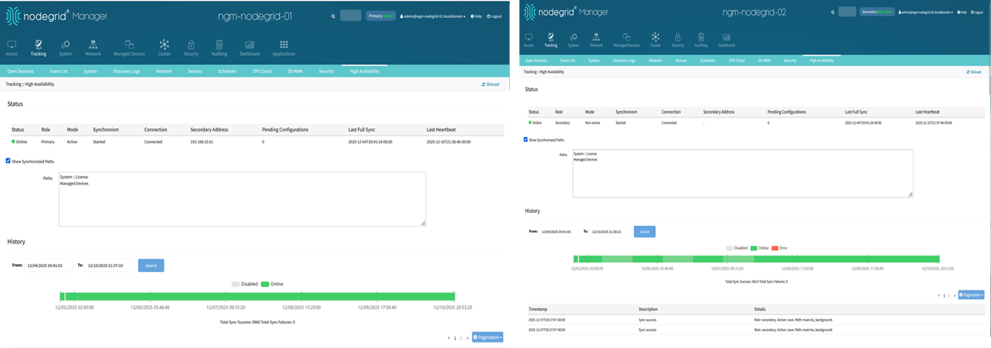
Task: Click the search magnifier icon on ngm-nodegrid-01
Action: (x=333, y=16)
